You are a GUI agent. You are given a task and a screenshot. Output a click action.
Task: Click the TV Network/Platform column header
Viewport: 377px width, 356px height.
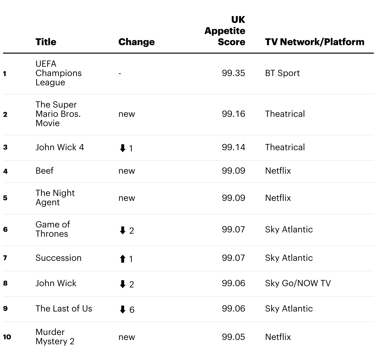pyautogui.click(x=315, y=42)
